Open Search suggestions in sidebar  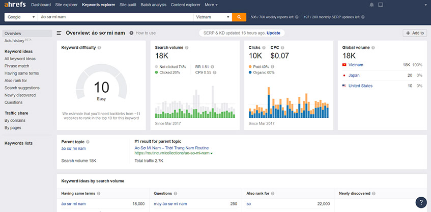22,88
